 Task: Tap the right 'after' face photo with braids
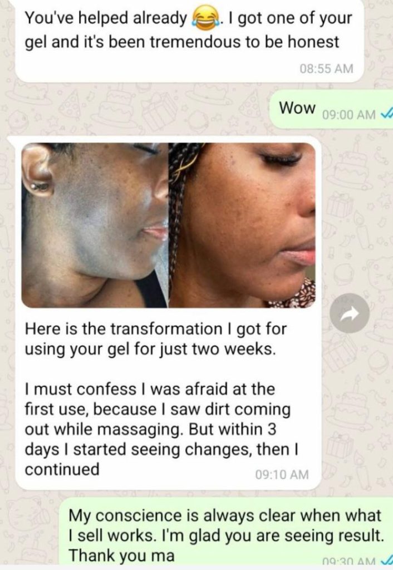(x=242, y=225)
